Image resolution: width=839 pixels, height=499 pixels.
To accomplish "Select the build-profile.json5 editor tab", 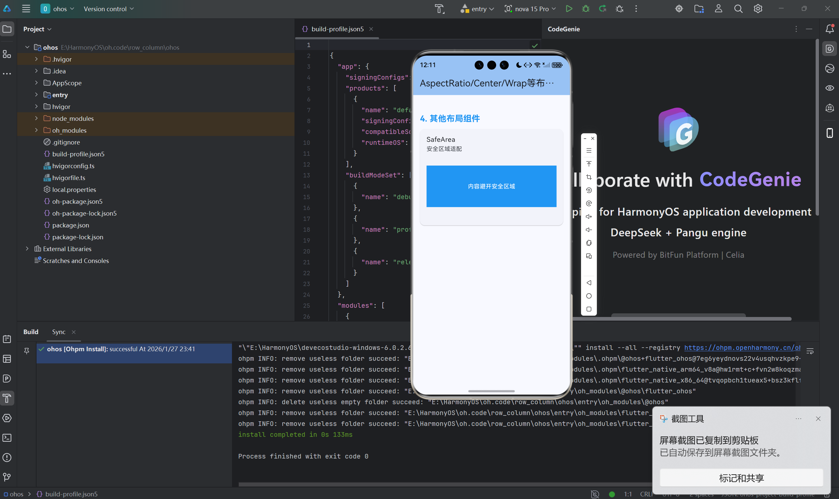I will pos(337,29).
